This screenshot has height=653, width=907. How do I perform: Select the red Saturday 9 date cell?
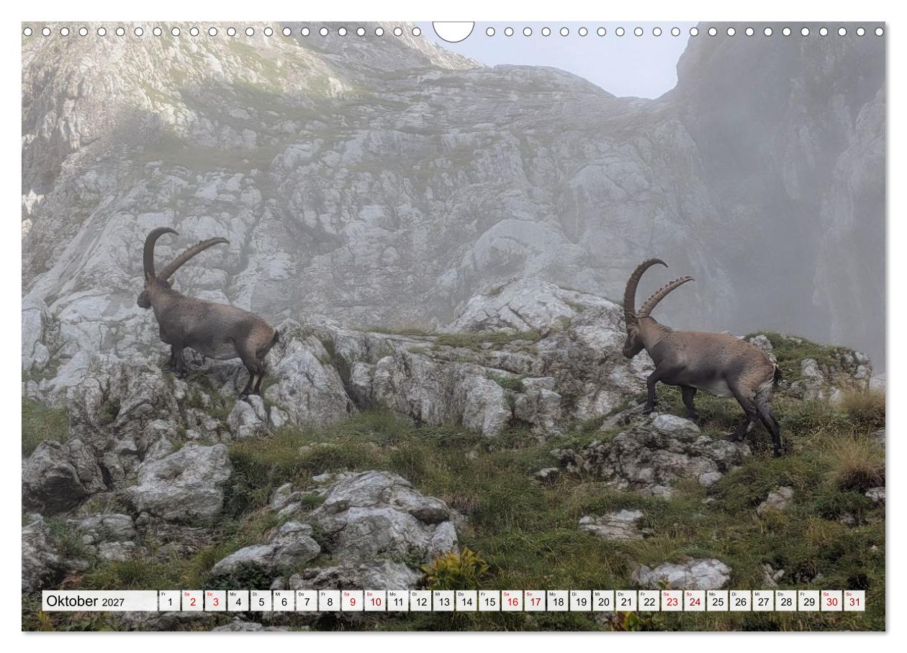[352, 601]
